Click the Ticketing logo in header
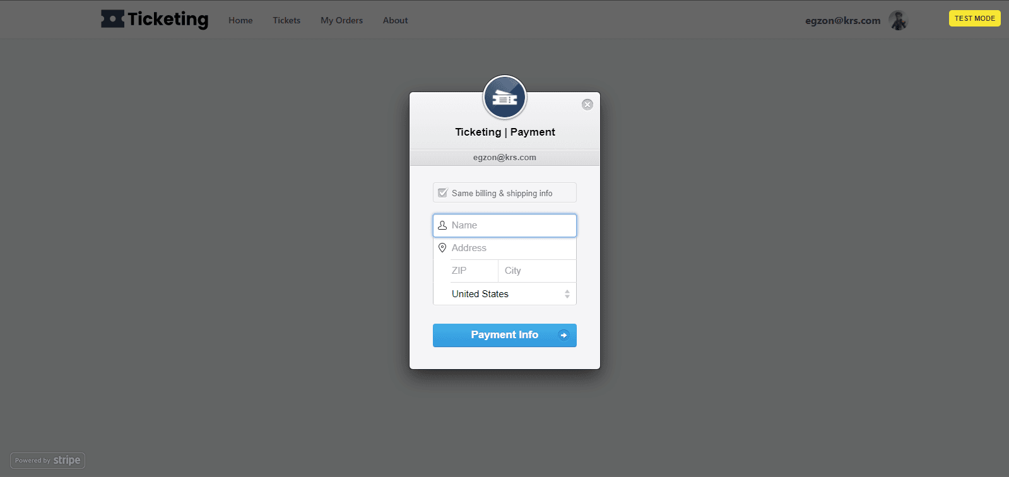Image resolution: width=1009 pixels, height=477 pixels. 155,20
